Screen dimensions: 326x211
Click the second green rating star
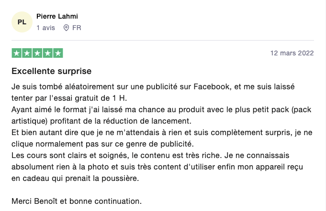coord(27,53)
